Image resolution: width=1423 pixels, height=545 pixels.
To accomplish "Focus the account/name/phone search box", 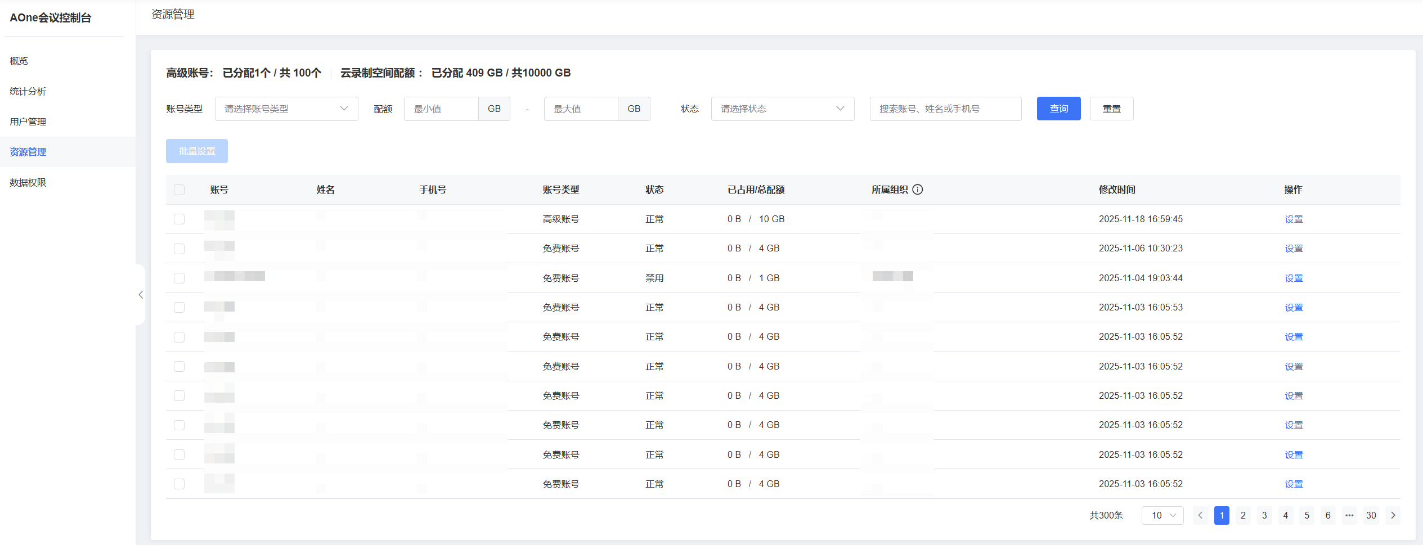I will 945,109.
